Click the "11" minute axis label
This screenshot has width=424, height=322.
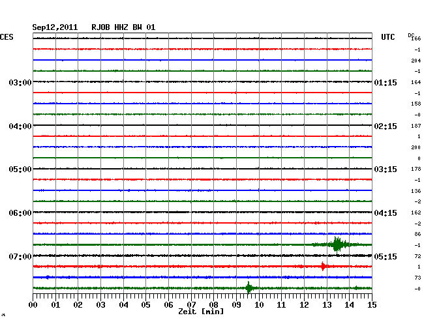point(281,304)
